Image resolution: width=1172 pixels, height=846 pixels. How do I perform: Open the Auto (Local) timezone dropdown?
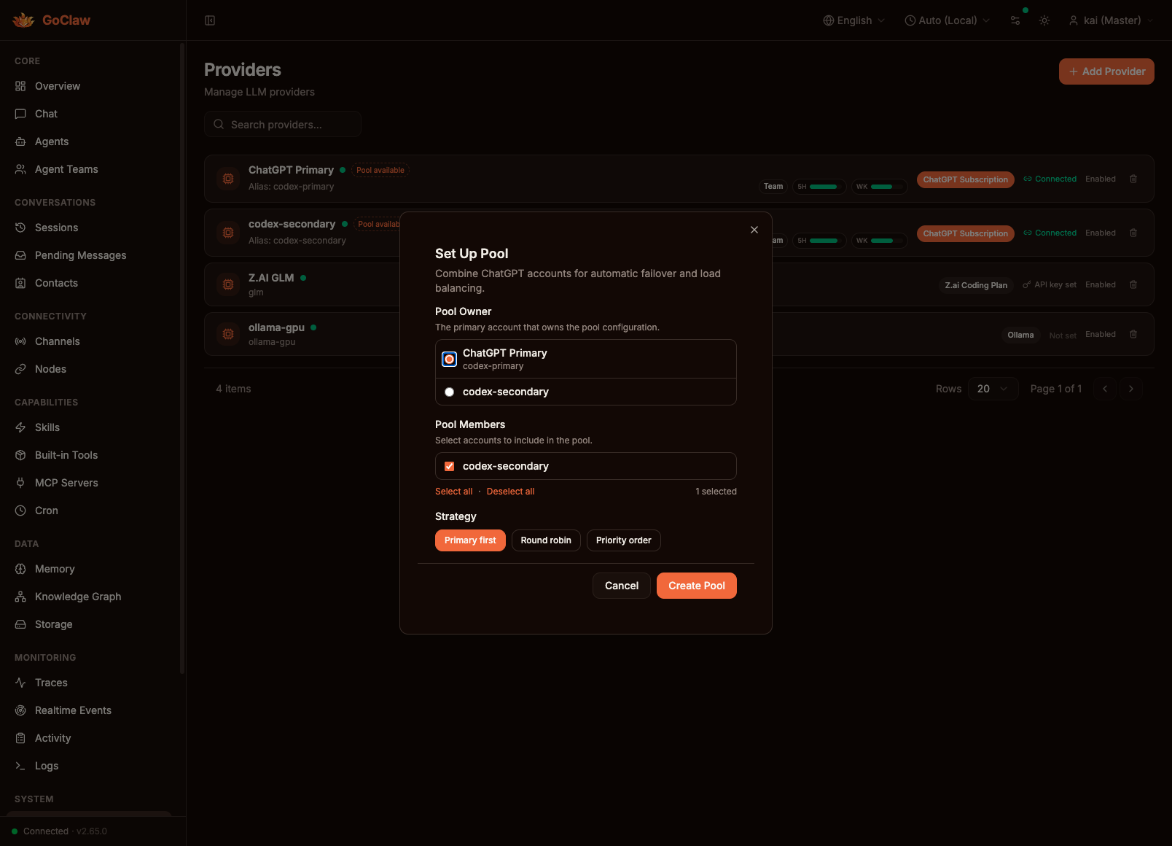[947, 20]
